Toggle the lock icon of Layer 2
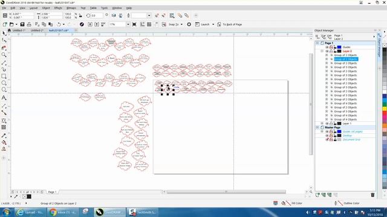The width and height of the screenshot is (387, 217). click(335, 51)
